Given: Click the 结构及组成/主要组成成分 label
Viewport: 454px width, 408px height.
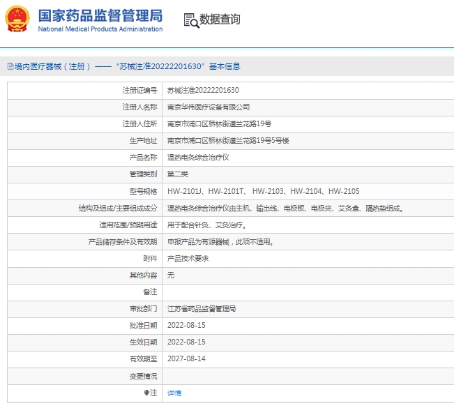Looking at the screenshot, I should [118, 209].
